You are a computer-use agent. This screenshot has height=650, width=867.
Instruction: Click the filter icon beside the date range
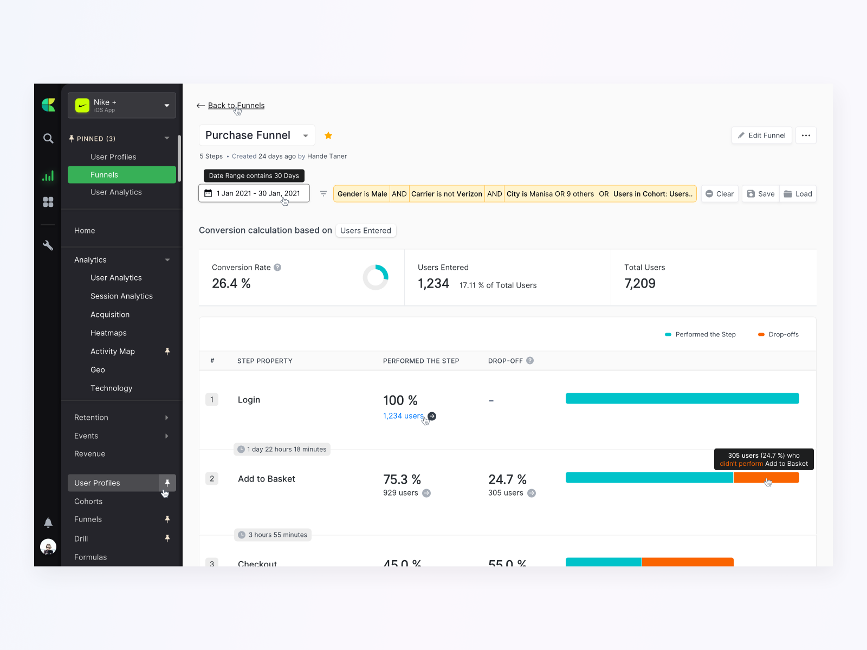click(x=323, y=193)
